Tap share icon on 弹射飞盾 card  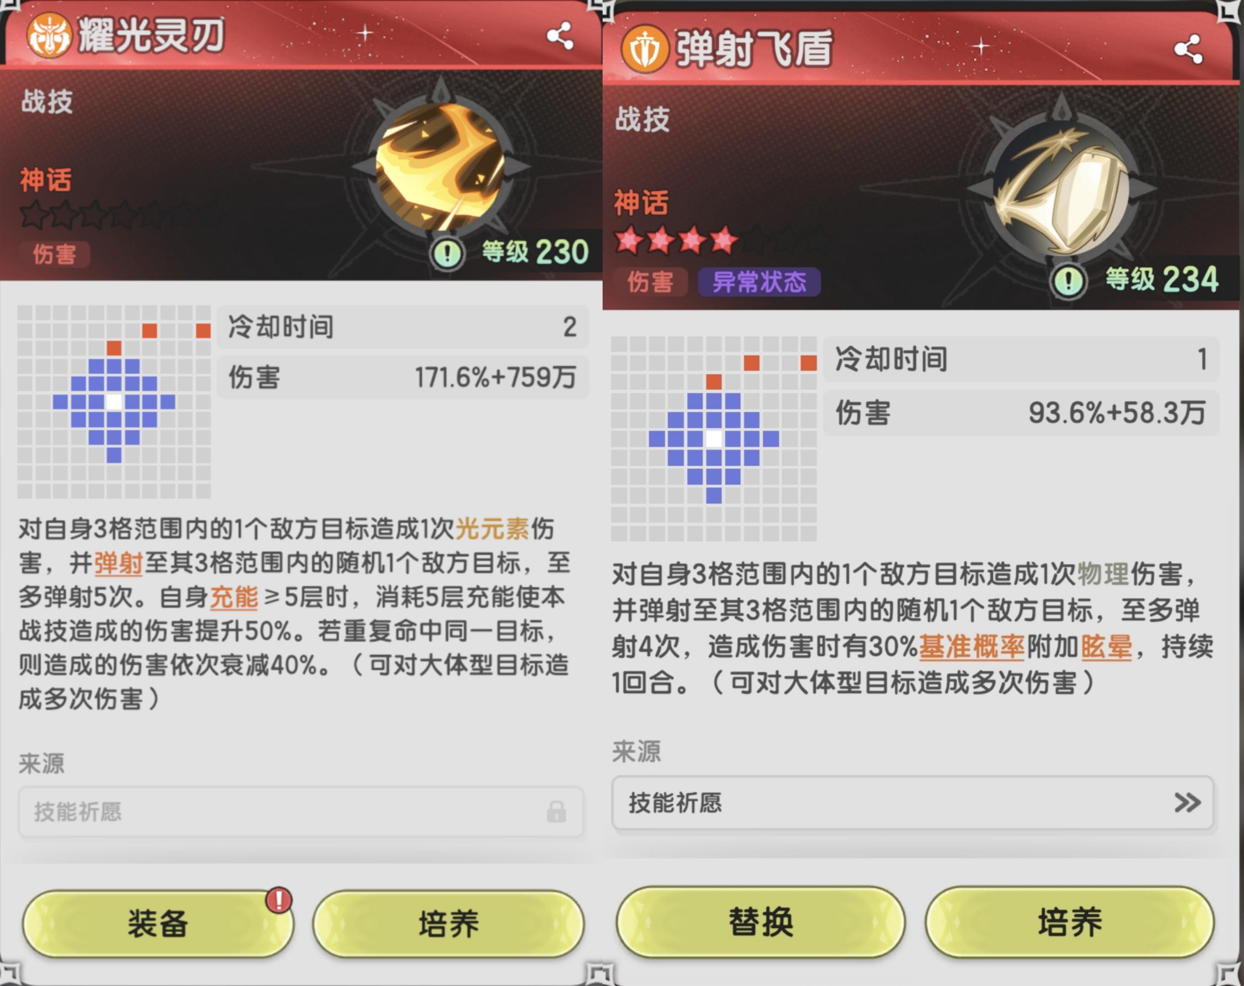click(x=1188, y=49)
